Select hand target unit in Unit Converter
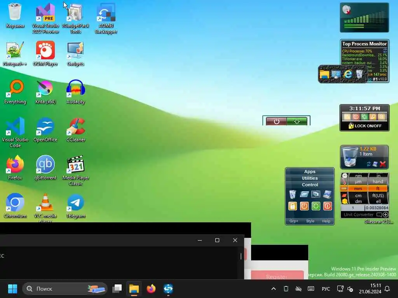 pos(378,182)
